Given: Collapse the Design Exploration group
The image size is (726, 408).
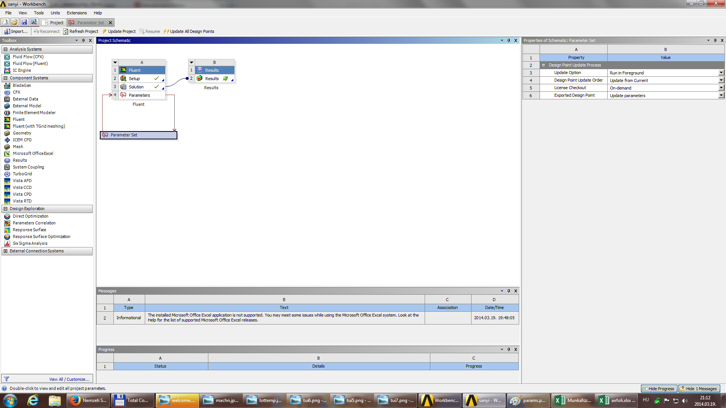Looking at the screenshot, I should [x=5, y=209].
